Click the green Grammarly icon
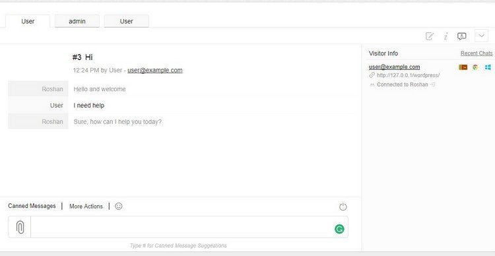The image size is (495, 256). (x=339, y=229)
